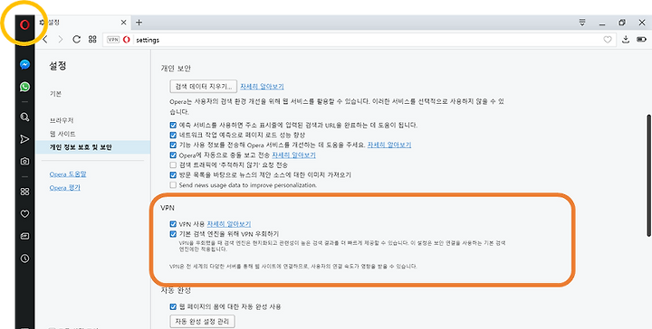Viewport: 652px width, 329px height.
Task: Toggle 네트워크 작업 예측 checkbox
Action: point(173,135)
